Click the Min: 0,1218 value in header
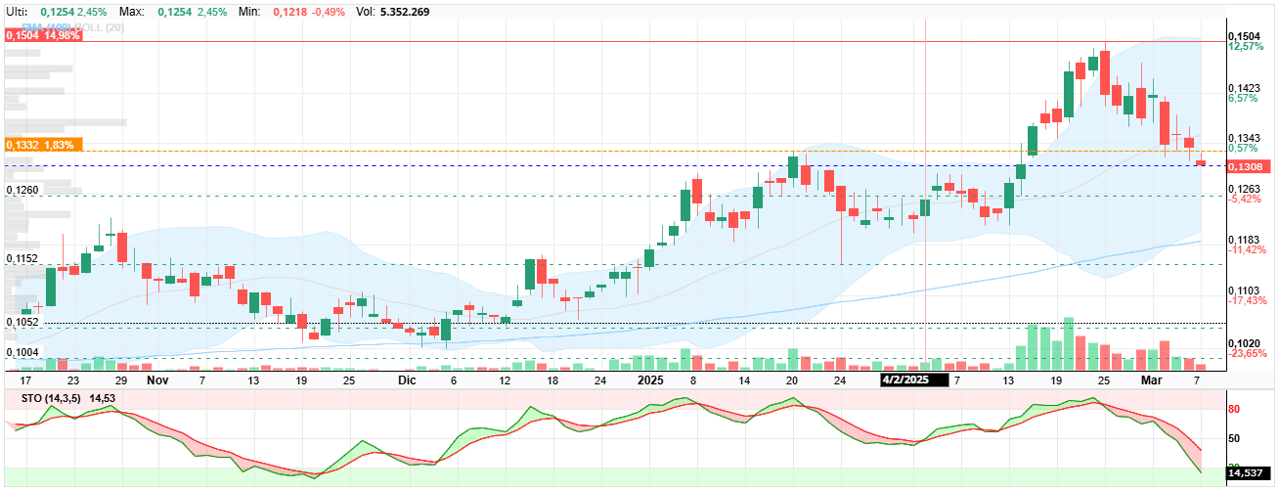1279x491 pixels. coord(292,11)
